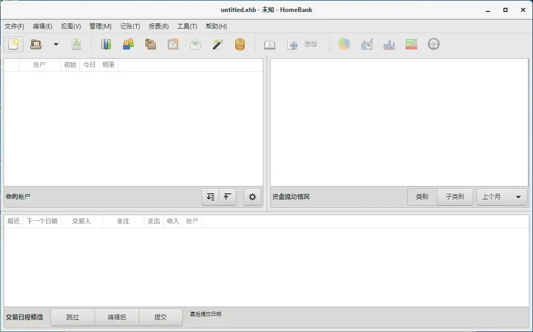Open account list settings gear
The width and height of the screenshot is (533, 332).
coord(252,197)
